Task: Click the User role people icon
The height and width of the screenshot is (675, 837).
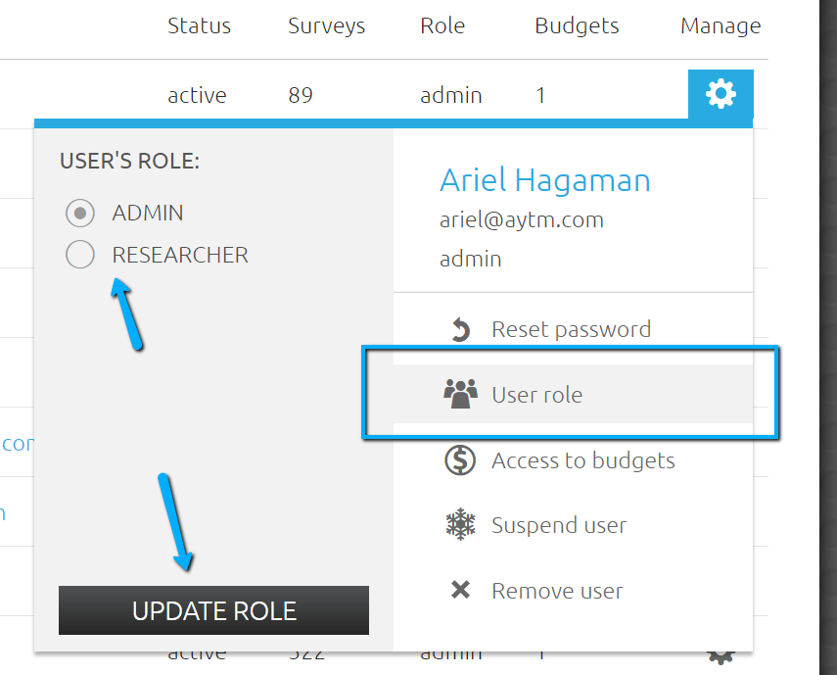Action: click(460, 394)
